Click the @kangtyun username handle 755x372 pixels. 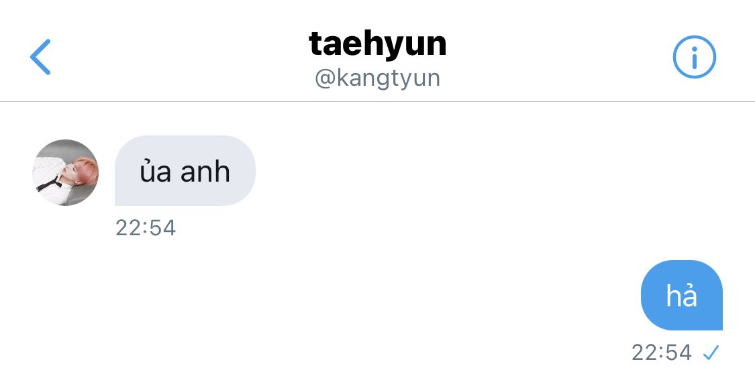[x=377, y=78]
